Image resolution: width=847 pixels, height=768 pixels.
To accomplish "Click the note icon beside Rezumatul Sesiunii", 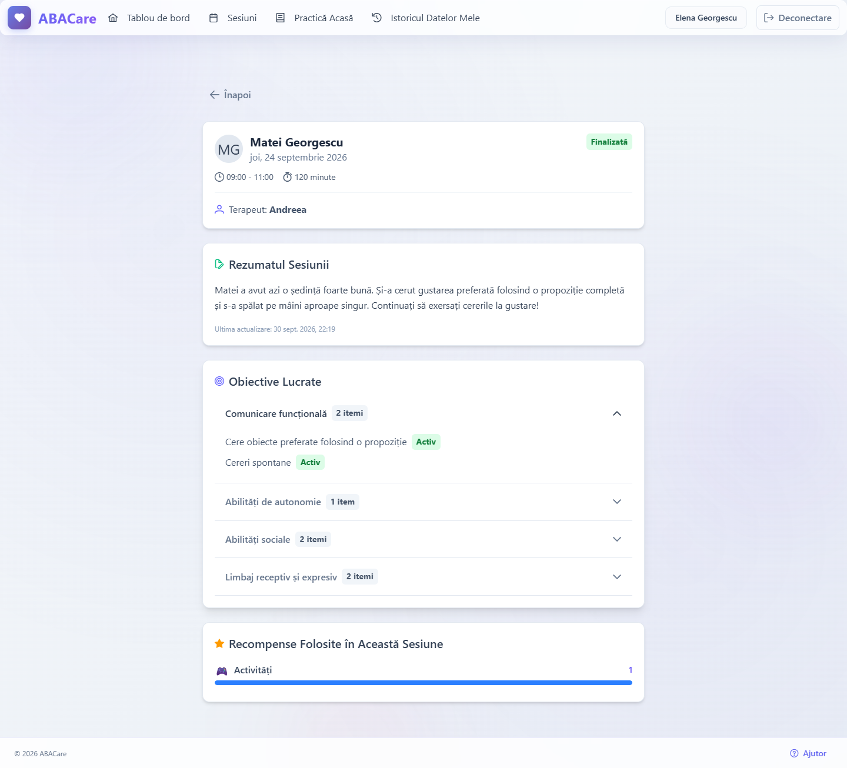I will [219, 264].
